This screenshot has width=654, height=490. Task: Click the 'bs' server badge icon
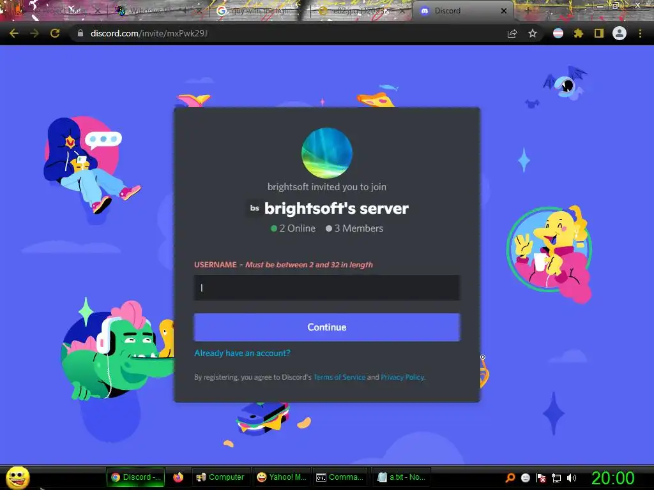tap(255, 208)
